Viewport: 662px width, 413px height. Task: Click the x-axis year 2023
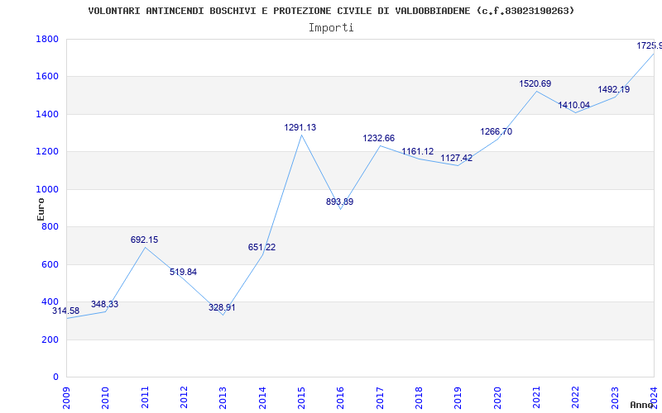615,397
